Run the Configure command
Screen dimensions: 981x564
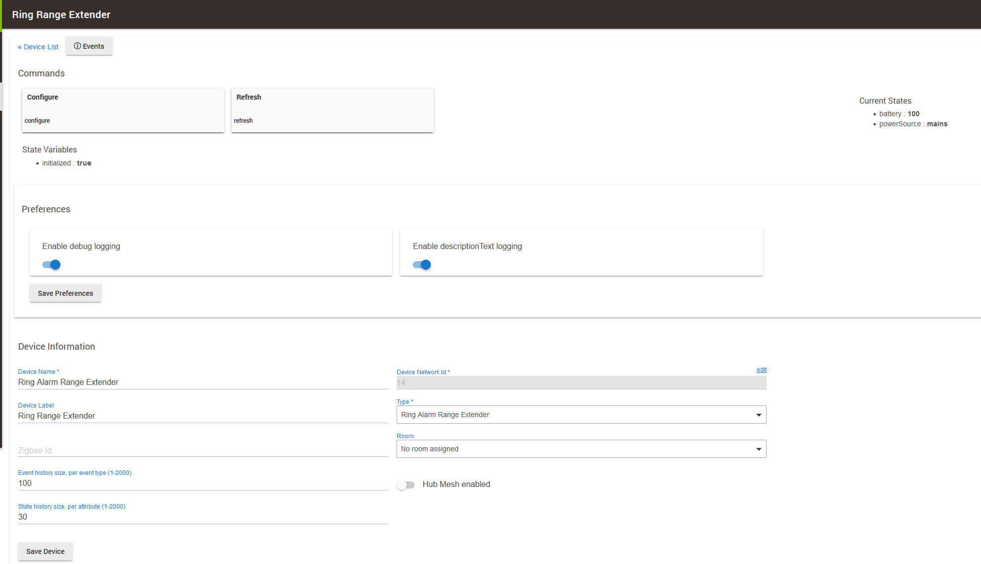pyautogui.click(x=123, y=110)
